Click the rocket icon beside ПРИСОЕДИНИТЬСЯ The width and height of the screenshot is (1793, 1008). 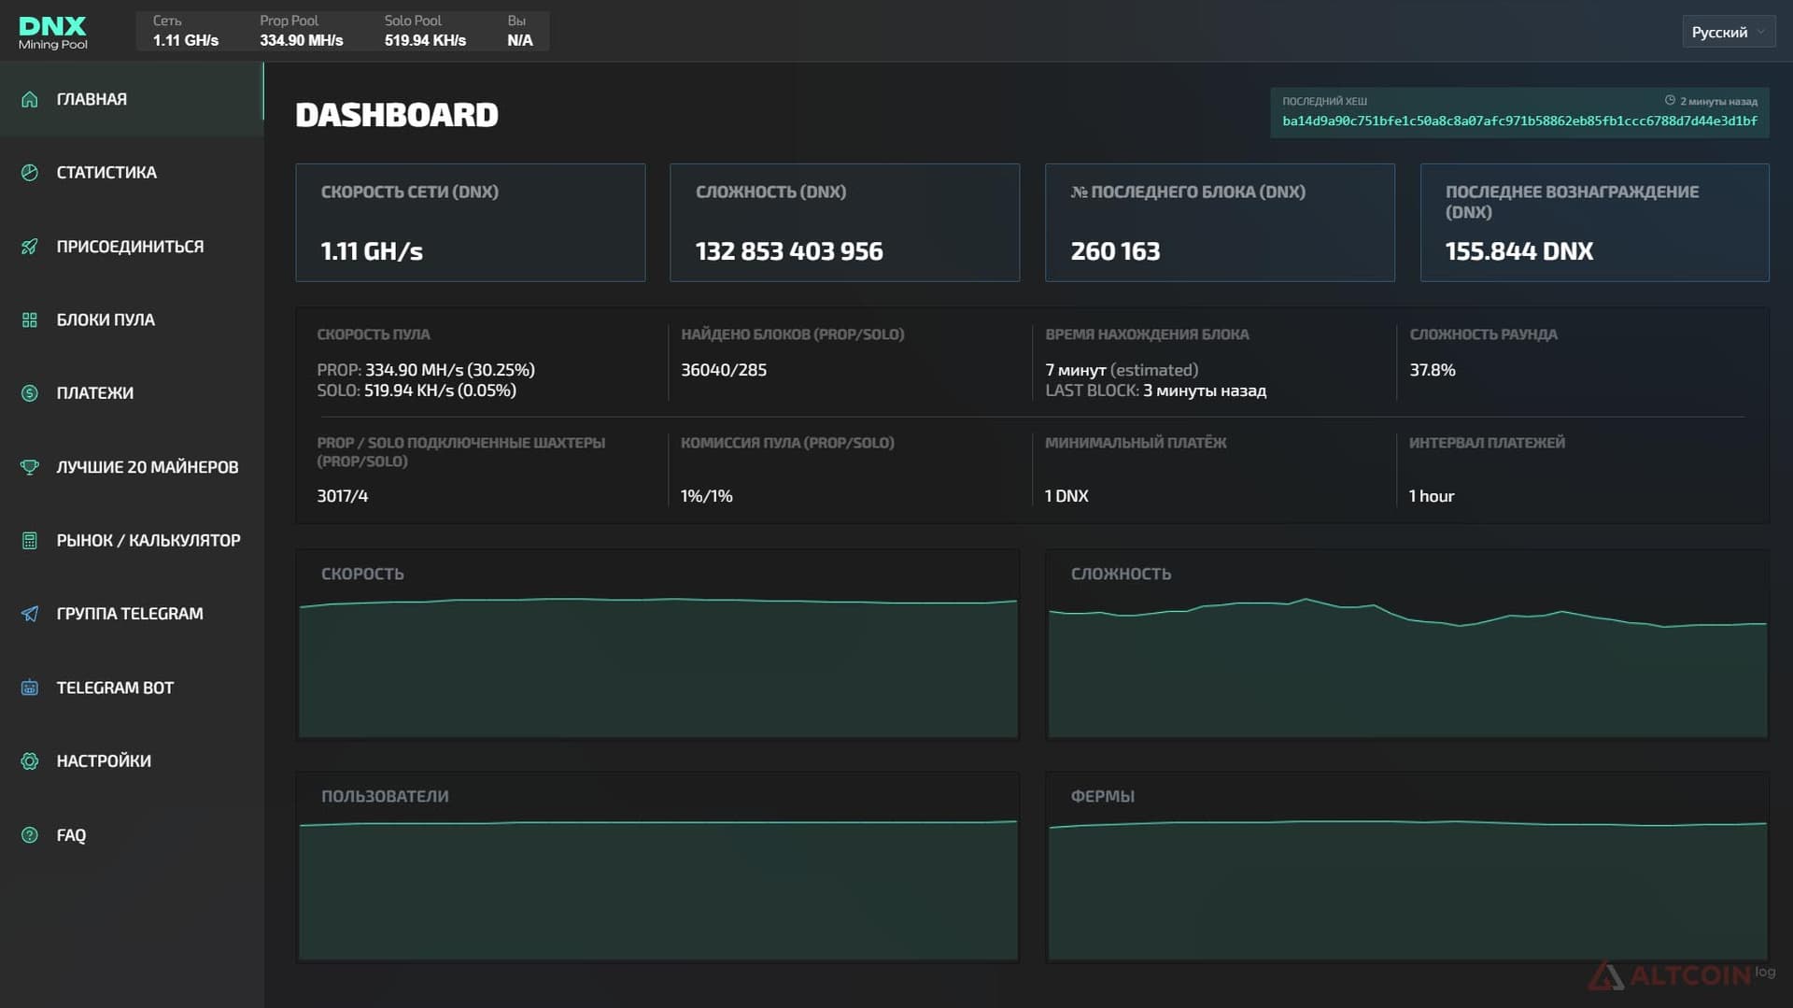(x=30, y=247)
